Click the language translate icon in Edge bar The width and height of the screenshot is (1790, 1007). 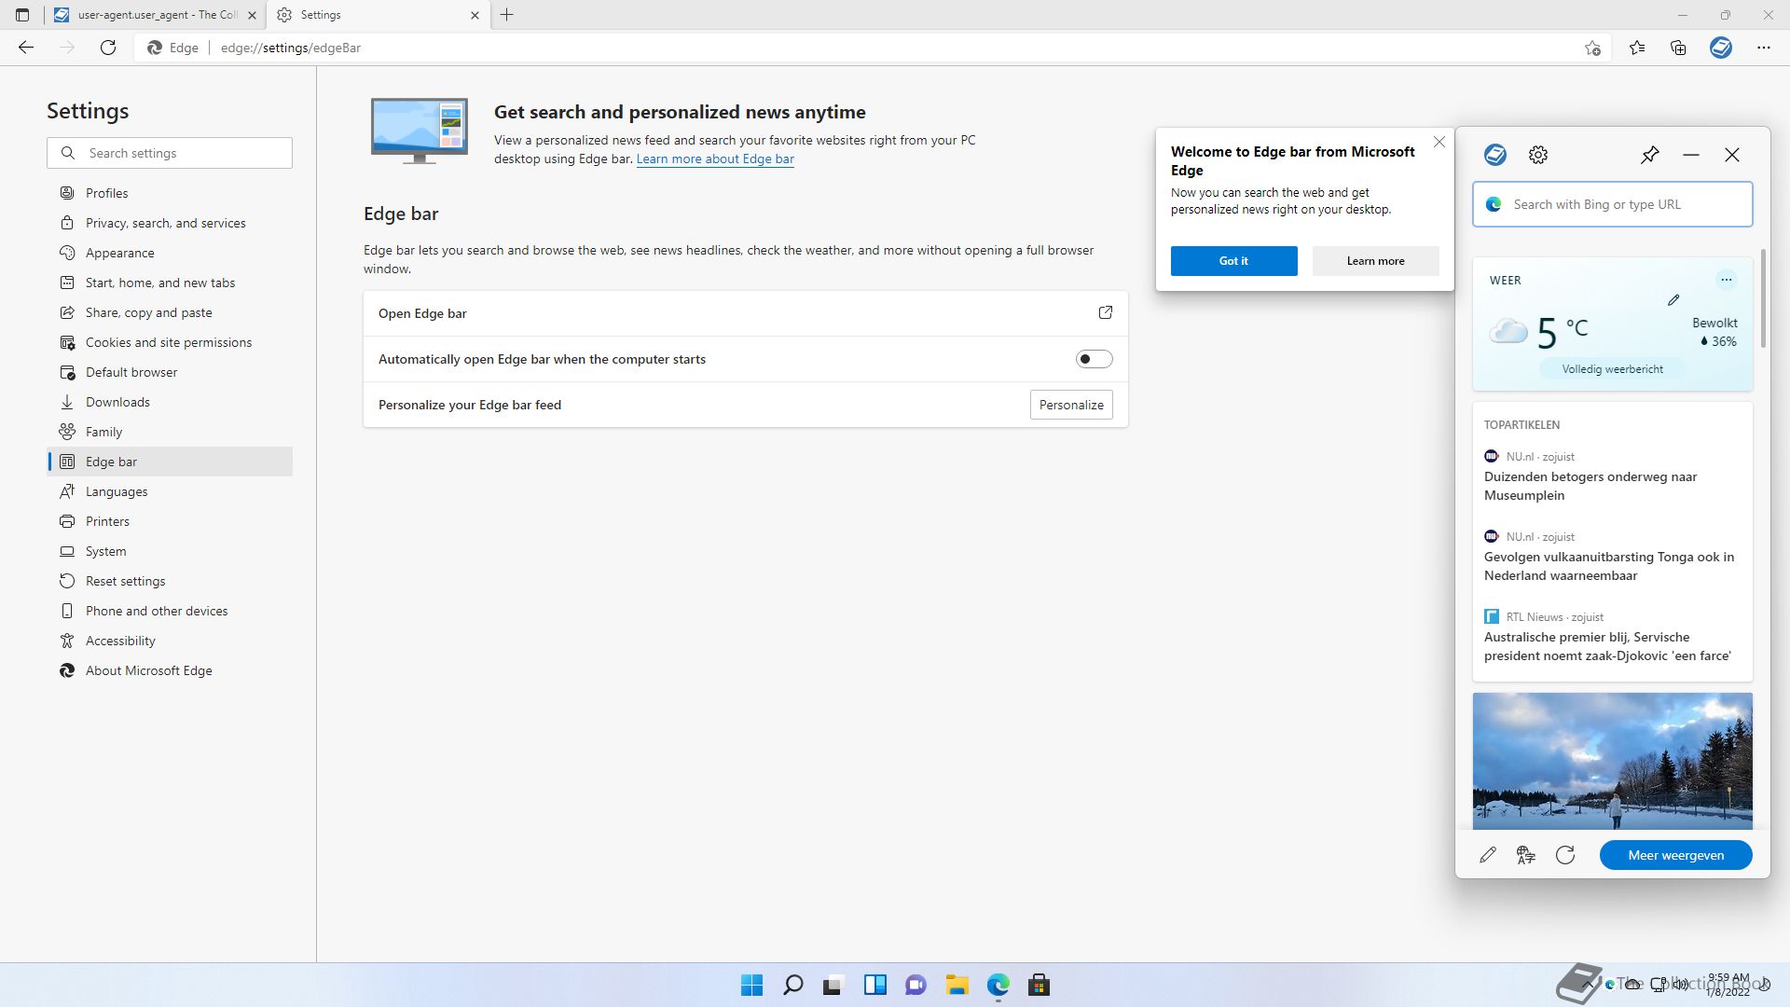coord(1526,855)
